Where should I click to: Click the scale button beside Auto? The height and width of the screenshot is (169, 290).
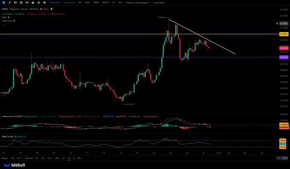(278, 158)
